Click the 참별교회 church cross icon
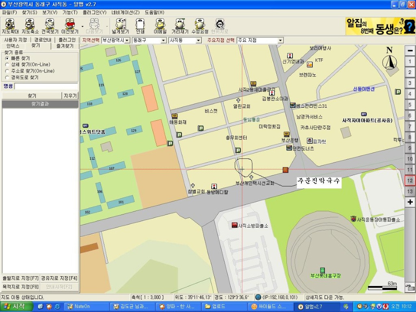 point(193,185)
